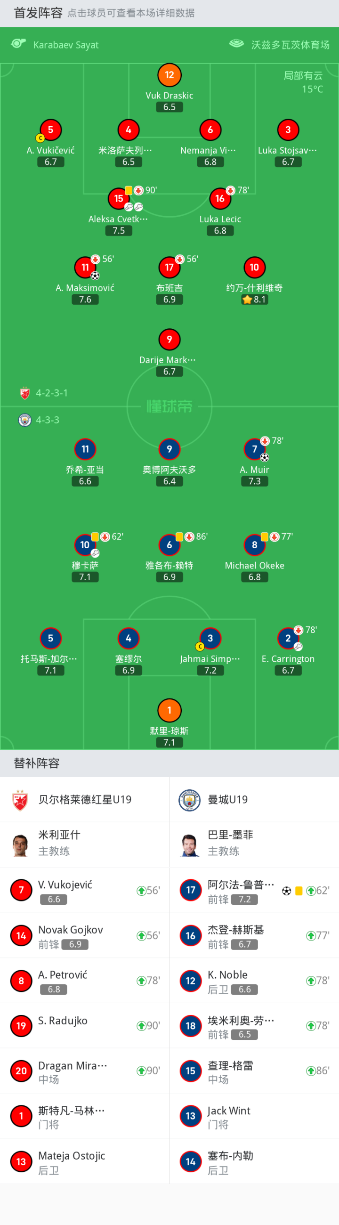The image size is (339, 1225).
Task: Open 曼城U19 team page
Action: [x=254, y=799]
